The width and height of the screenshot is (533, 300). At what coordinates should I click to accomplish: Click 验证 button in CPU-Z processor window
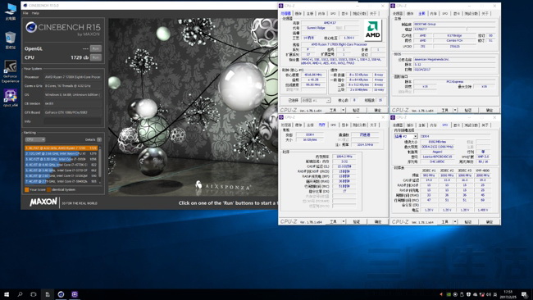point(356,110)
